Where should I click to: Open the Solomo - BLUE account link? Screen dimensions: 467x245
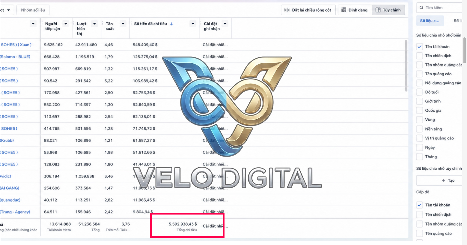click(x=15, y=57)
